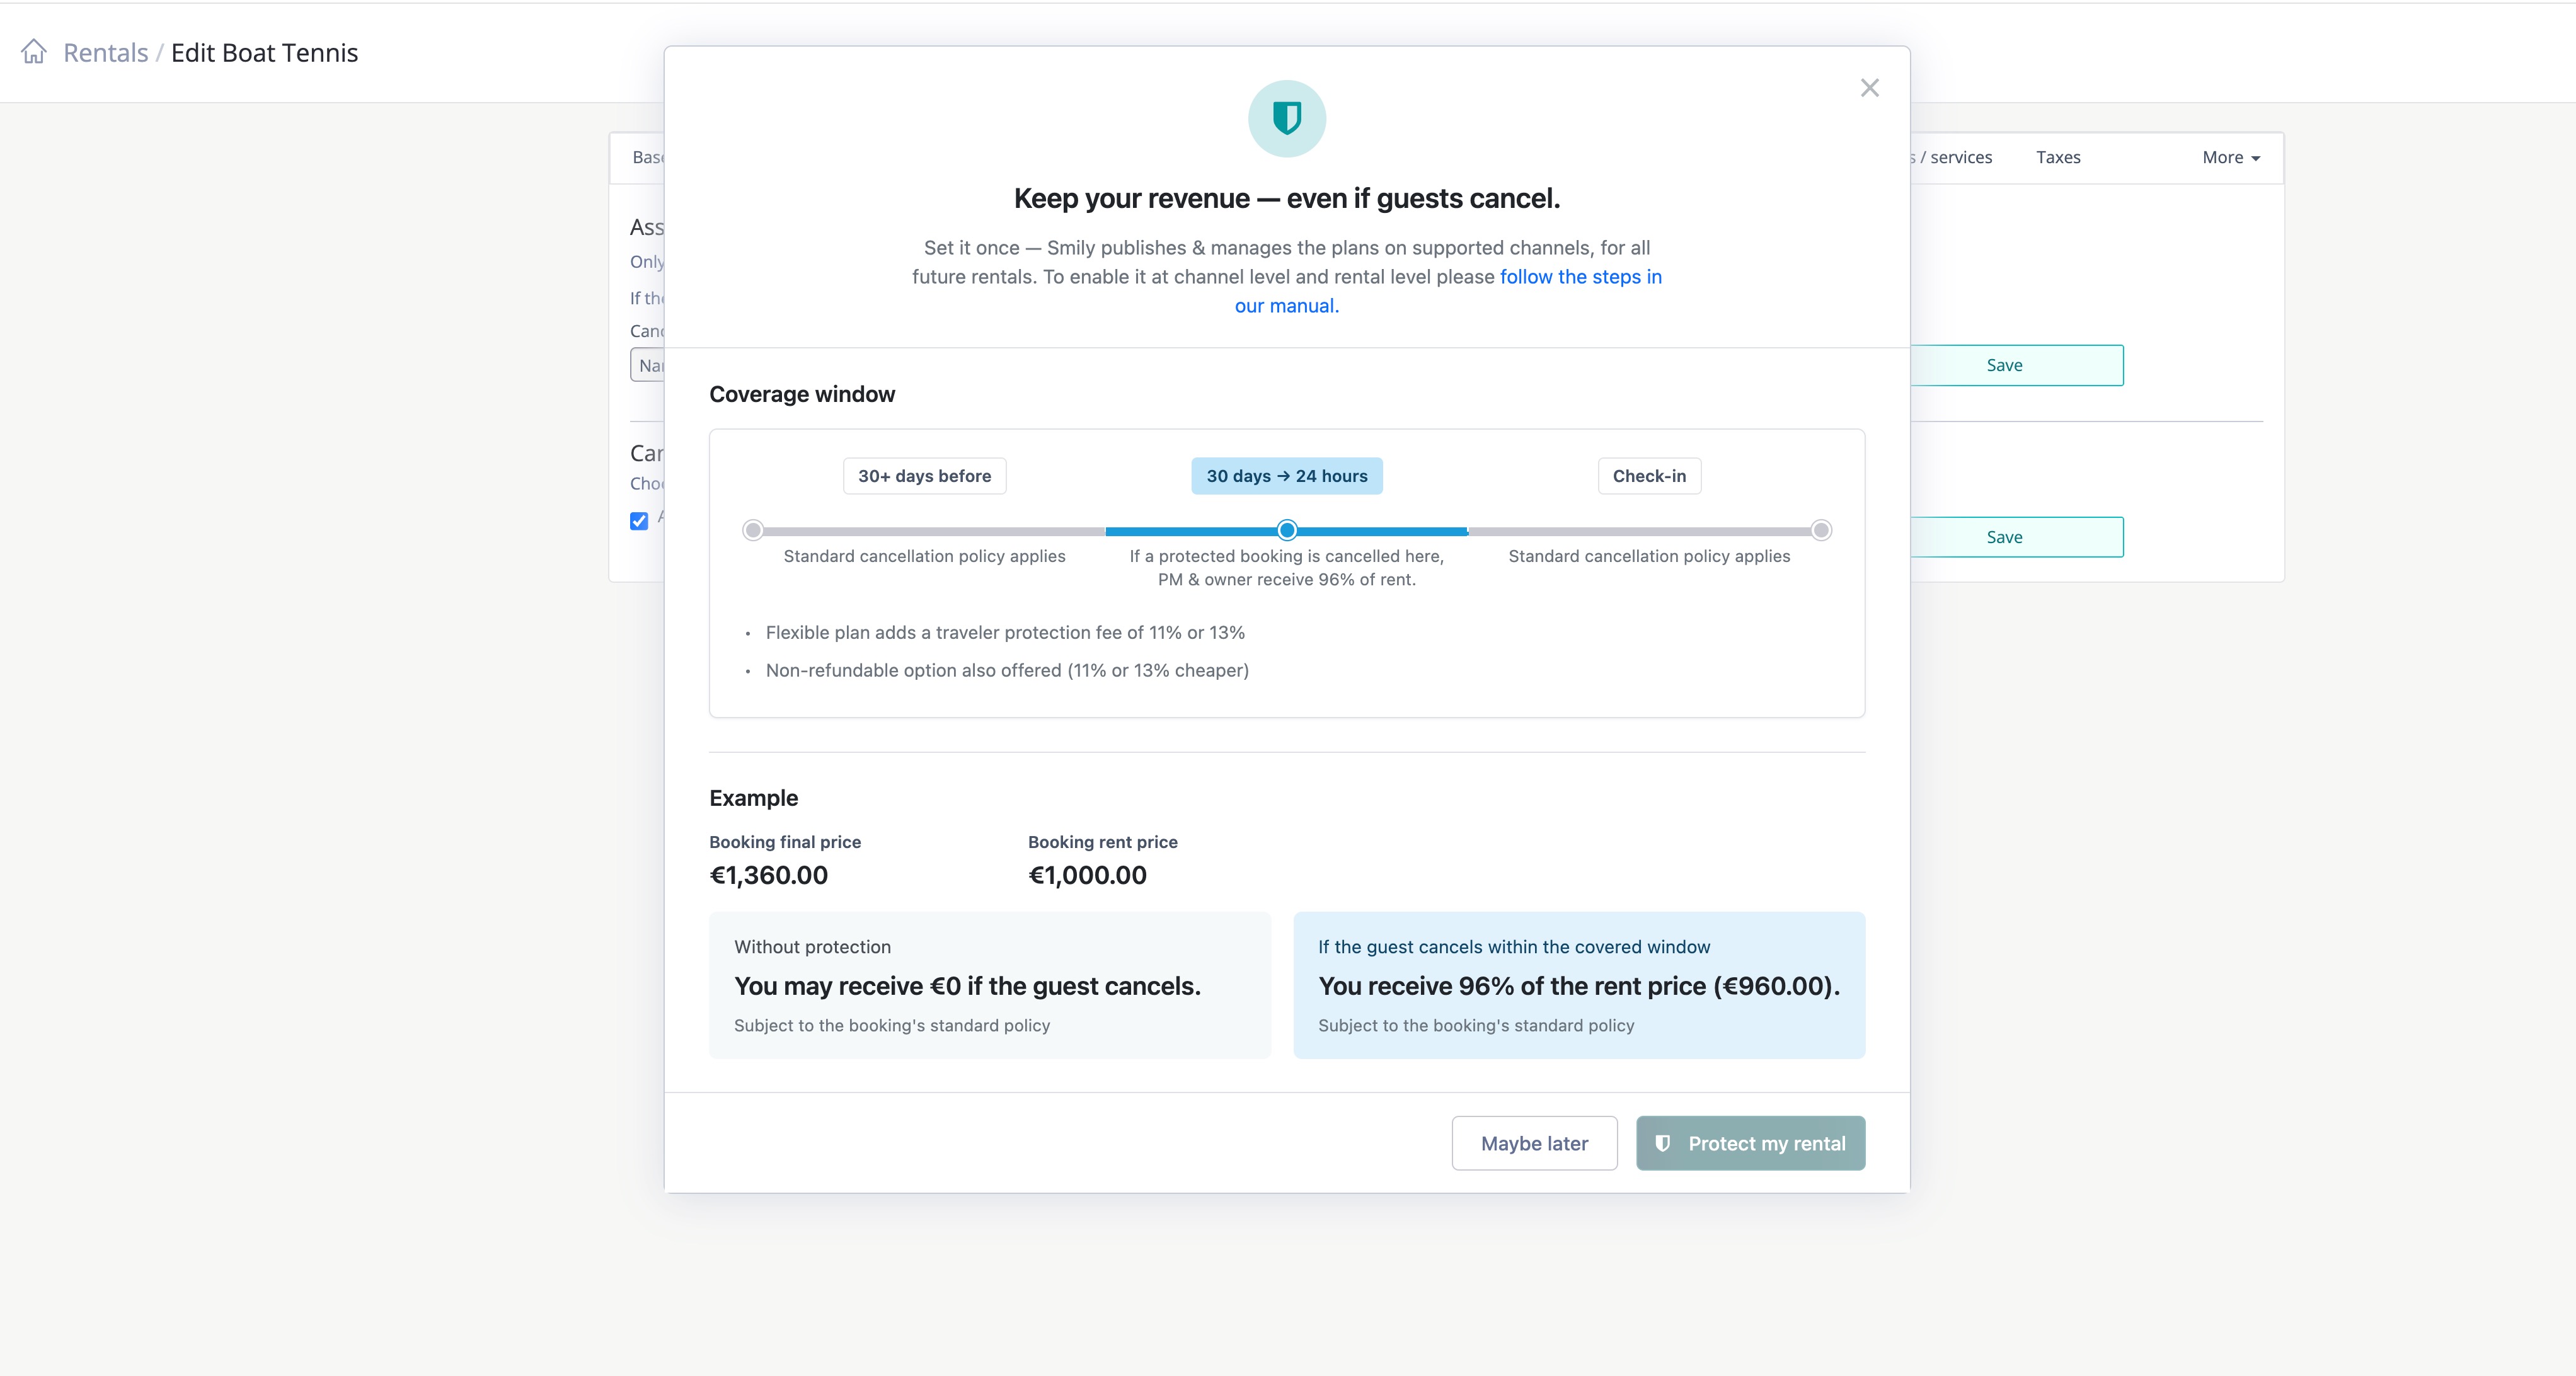
Task: Click the teal shield icon at top
Action: tap(1287, 119)
